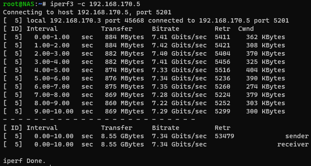This screenshot has width=311, height=166.
Task: Click the root@NAS prompt text
Action: pyautogui.click(x=19, y=4)
